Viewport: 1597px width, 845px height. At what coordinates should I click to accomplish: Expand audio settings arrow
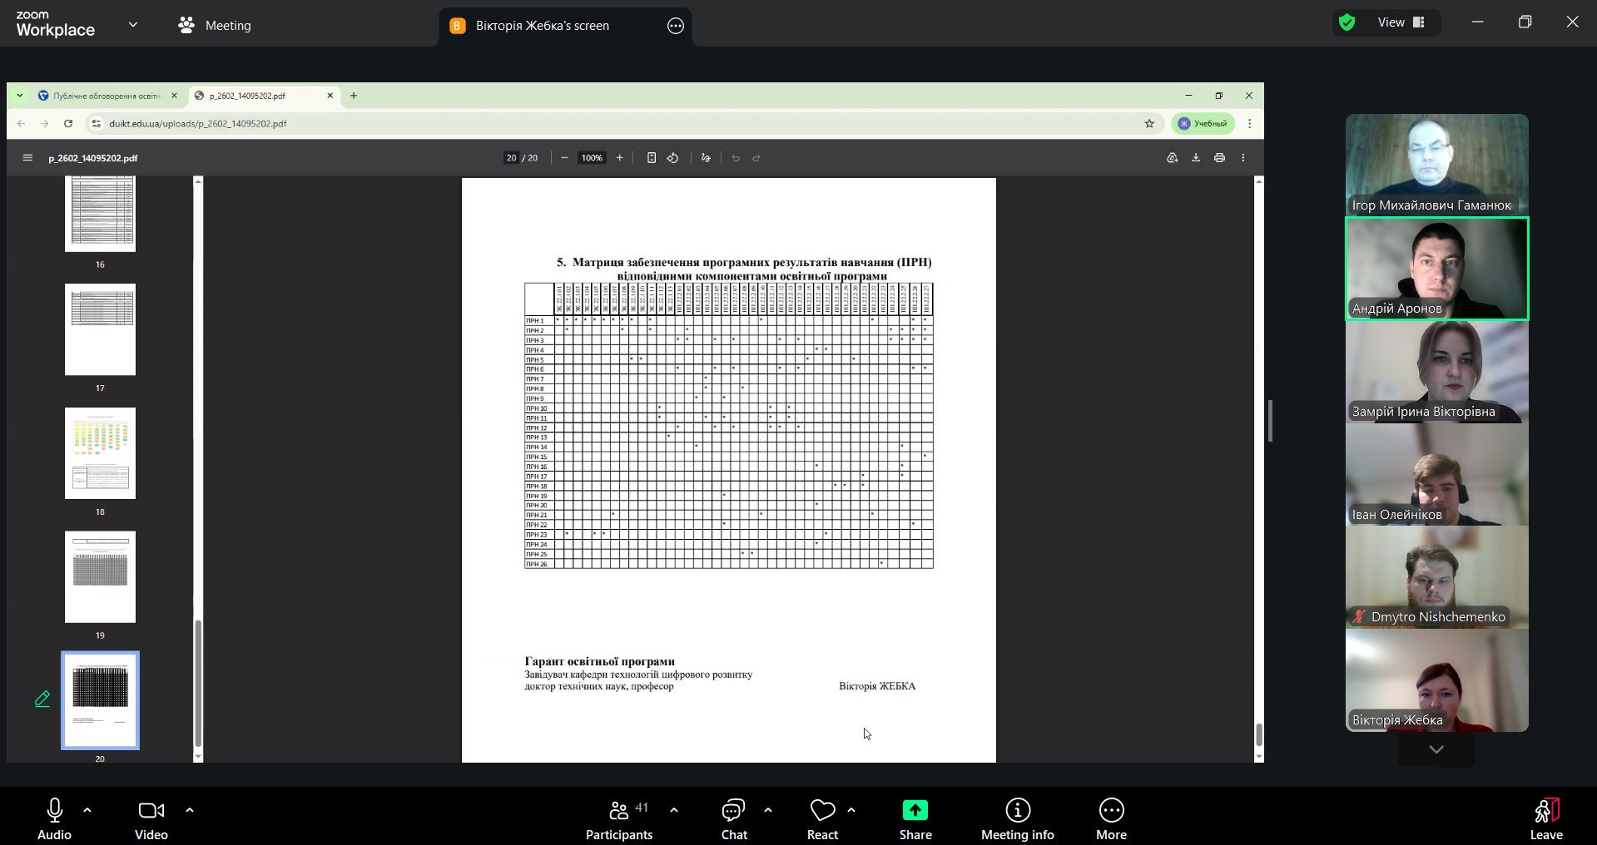87,809
